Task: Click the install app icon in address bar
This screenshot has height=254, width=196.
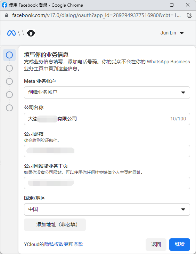Action: (189, 15)
